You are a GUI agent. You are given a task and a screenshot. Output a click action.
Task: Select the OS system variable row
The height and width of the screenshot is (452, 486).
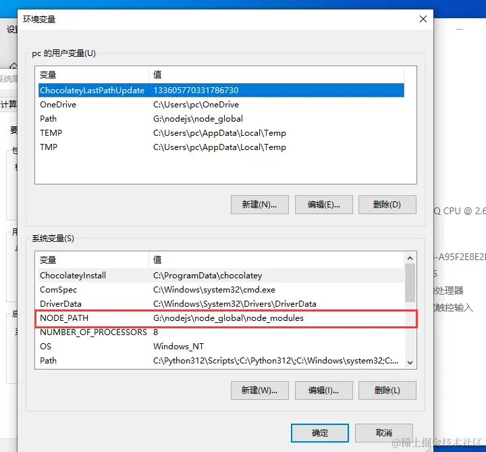pyautogui.click(x=221, y=346)
